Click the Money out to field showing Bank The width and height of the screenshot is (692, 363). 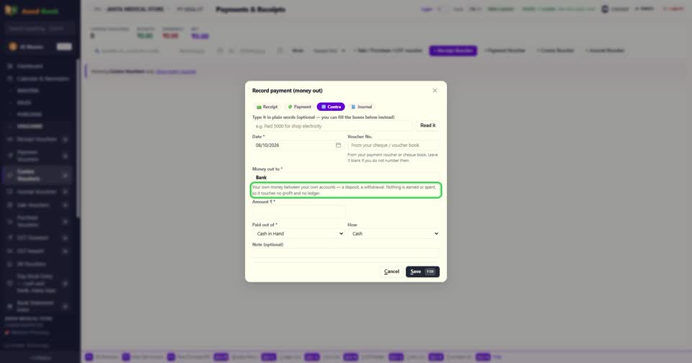[345, 177]
